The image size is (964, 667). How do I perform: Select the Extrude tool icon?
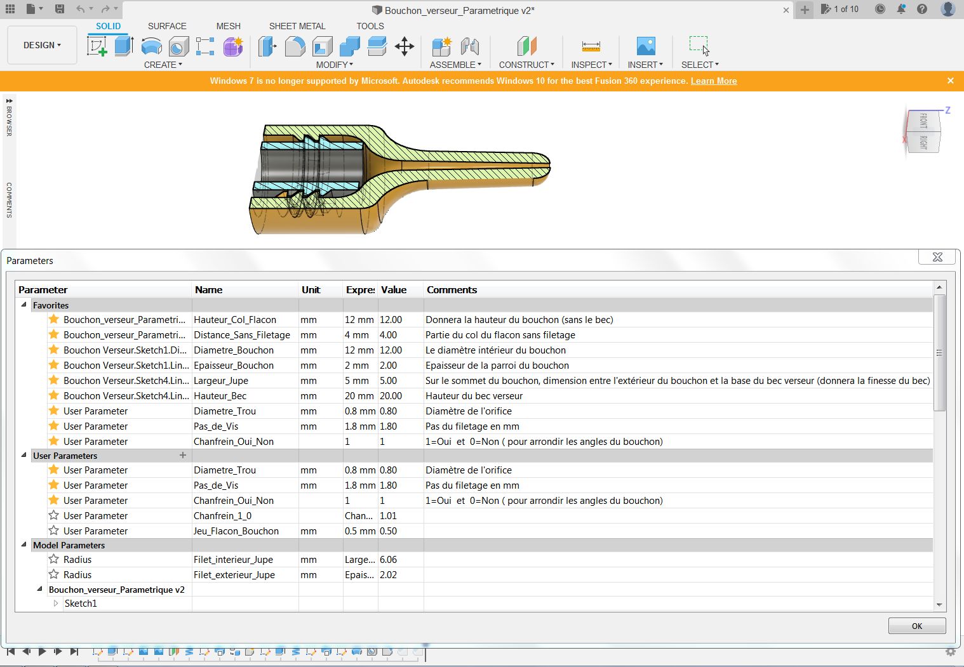[124, 46]
